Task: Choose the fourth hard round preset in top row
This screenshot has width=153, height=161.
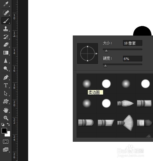Action: click(146, 84)
